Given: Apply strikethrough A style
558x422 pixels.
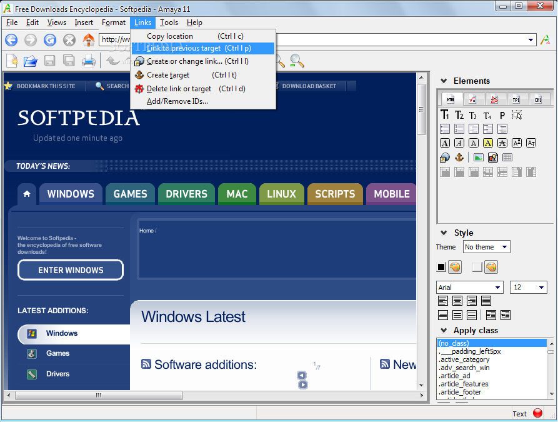Looking at the screenshot, I should point(502,143).
